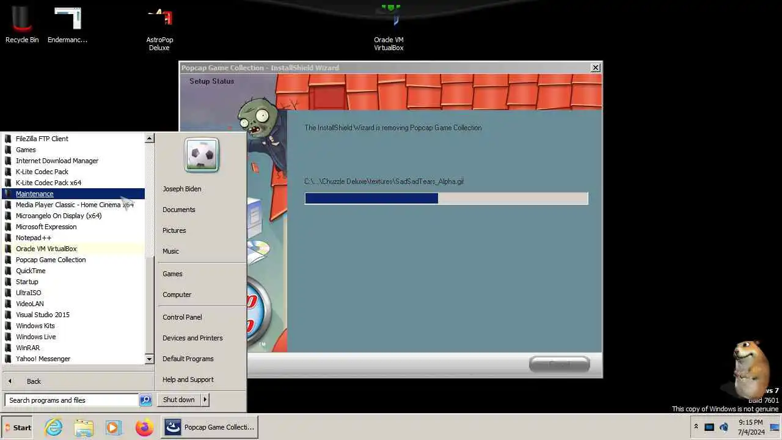Open the WinRAR folder
782x440 pixels.
point(74,348)
